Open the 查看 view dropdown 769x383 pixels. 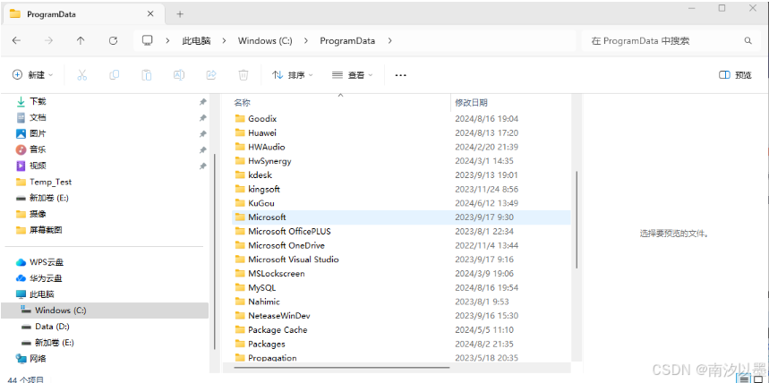pos(352,75)
